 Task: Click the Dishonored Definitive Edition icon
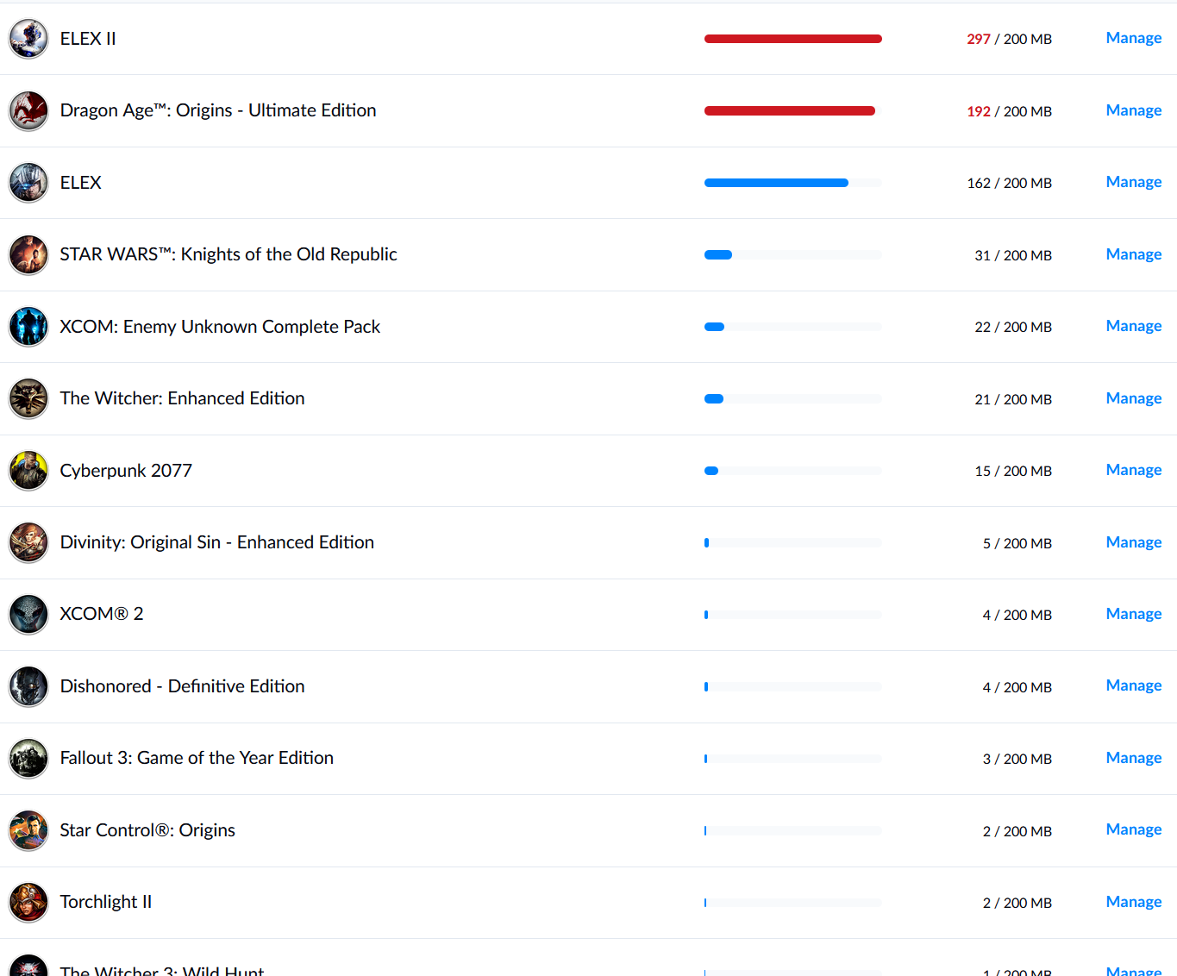(x=28, y=687)
